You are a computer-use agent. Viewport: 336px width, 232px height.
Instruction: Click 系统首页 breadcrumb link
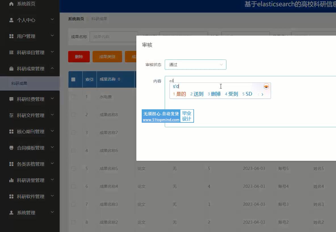(x=76, y=19)
